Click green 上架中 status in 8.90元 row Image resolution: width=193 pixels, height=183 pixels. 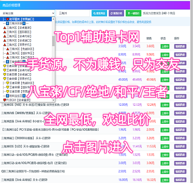tap(165, 55)
